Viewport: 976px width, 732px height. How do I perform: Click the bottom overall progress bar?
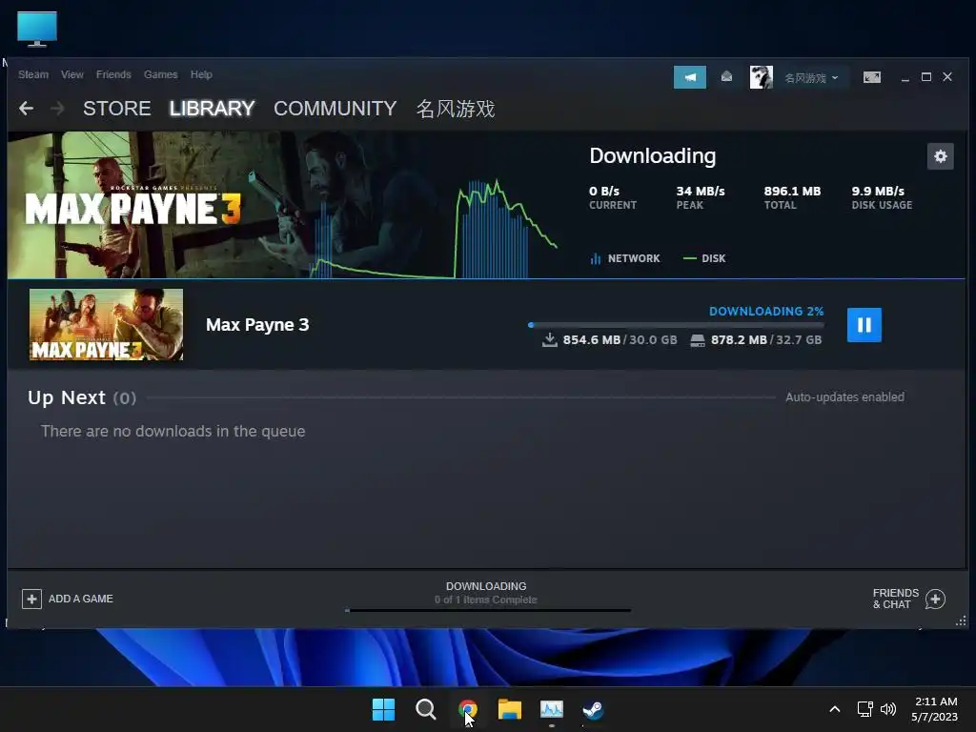pyautogui.click(x=488, y=611)
